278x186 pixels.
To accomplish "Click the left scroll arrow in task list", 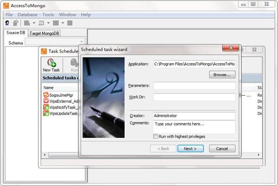I will click(44, 155).
